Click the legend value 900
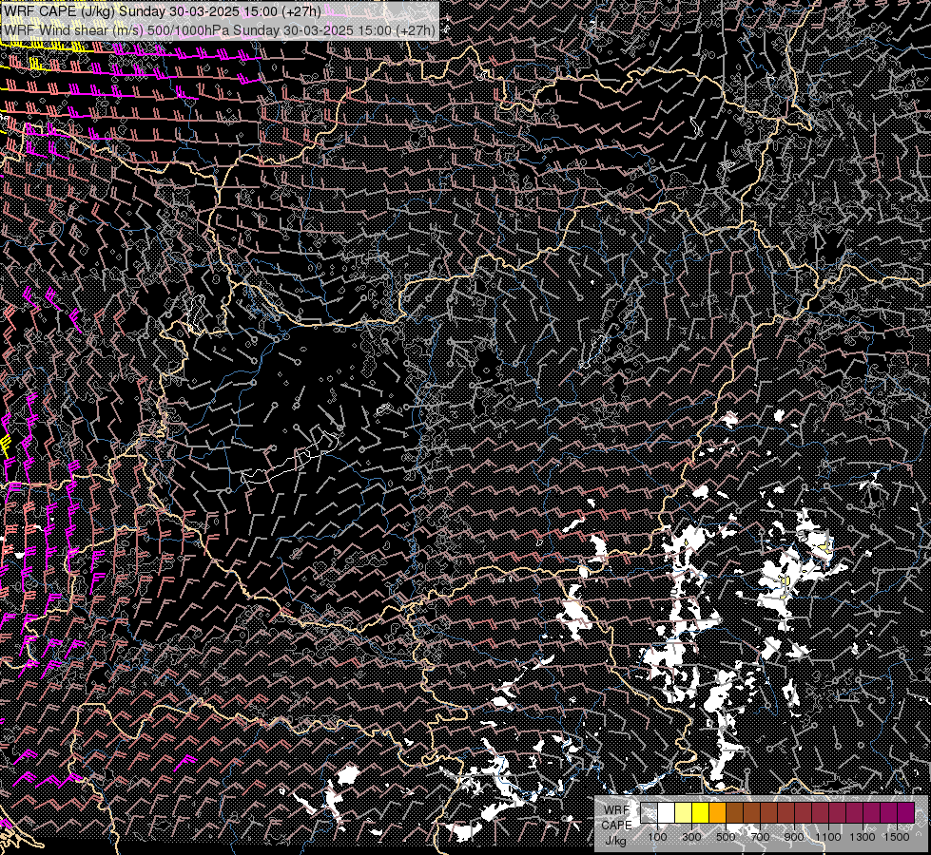The image size is (931, 855). 794,837
